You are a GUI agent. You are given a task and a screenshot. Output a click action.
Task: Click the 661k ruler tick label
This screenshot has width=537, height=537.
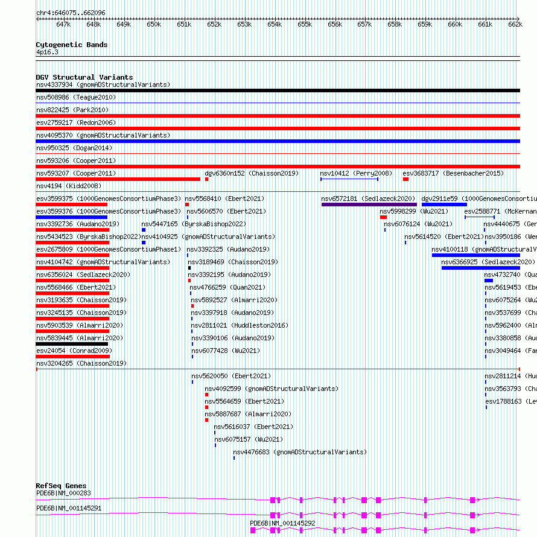click(485, 24)
